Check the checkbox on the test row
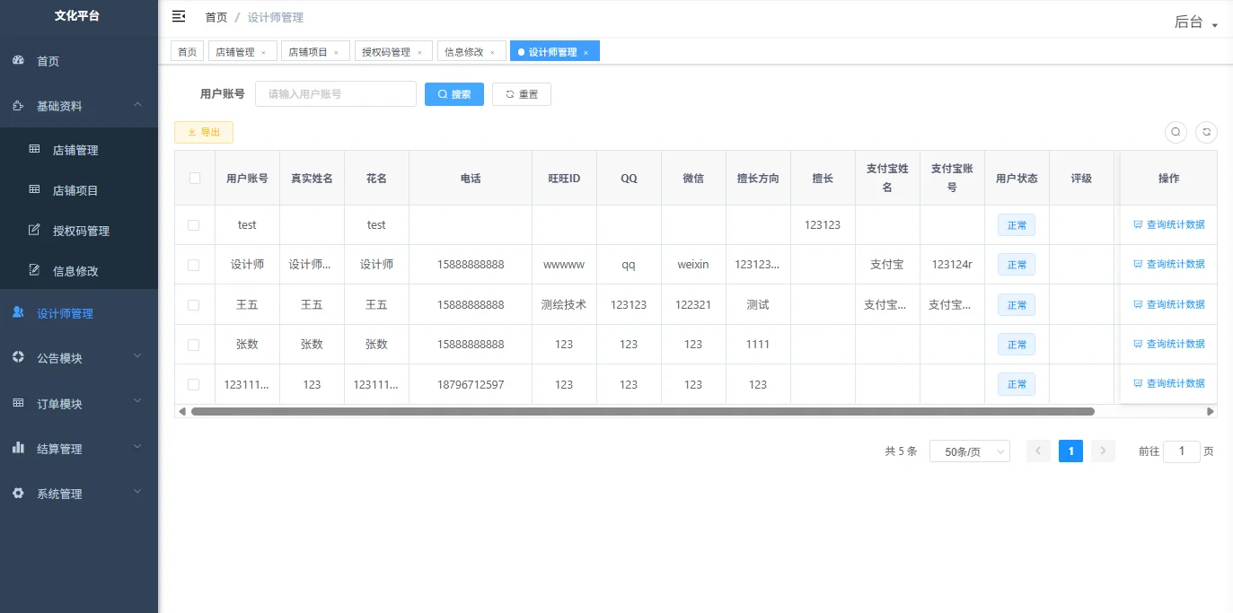This screenshot has height=613, width=1233. point(194,224)
